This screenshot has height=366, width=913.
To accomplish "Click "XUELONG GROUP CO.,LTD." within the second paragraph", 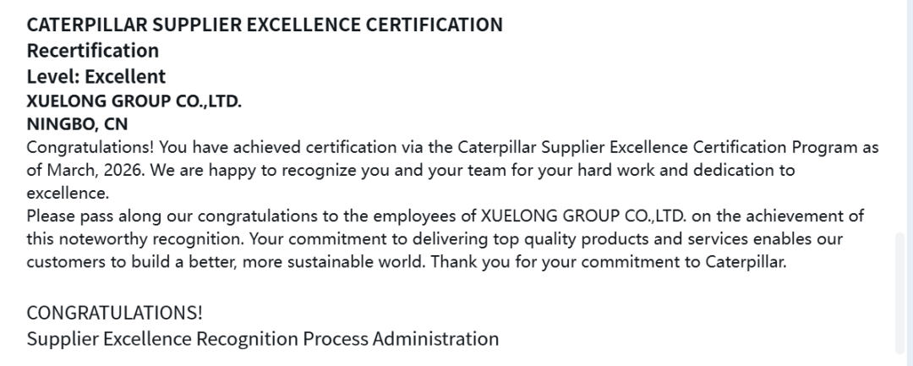I will tap(571, 216).
